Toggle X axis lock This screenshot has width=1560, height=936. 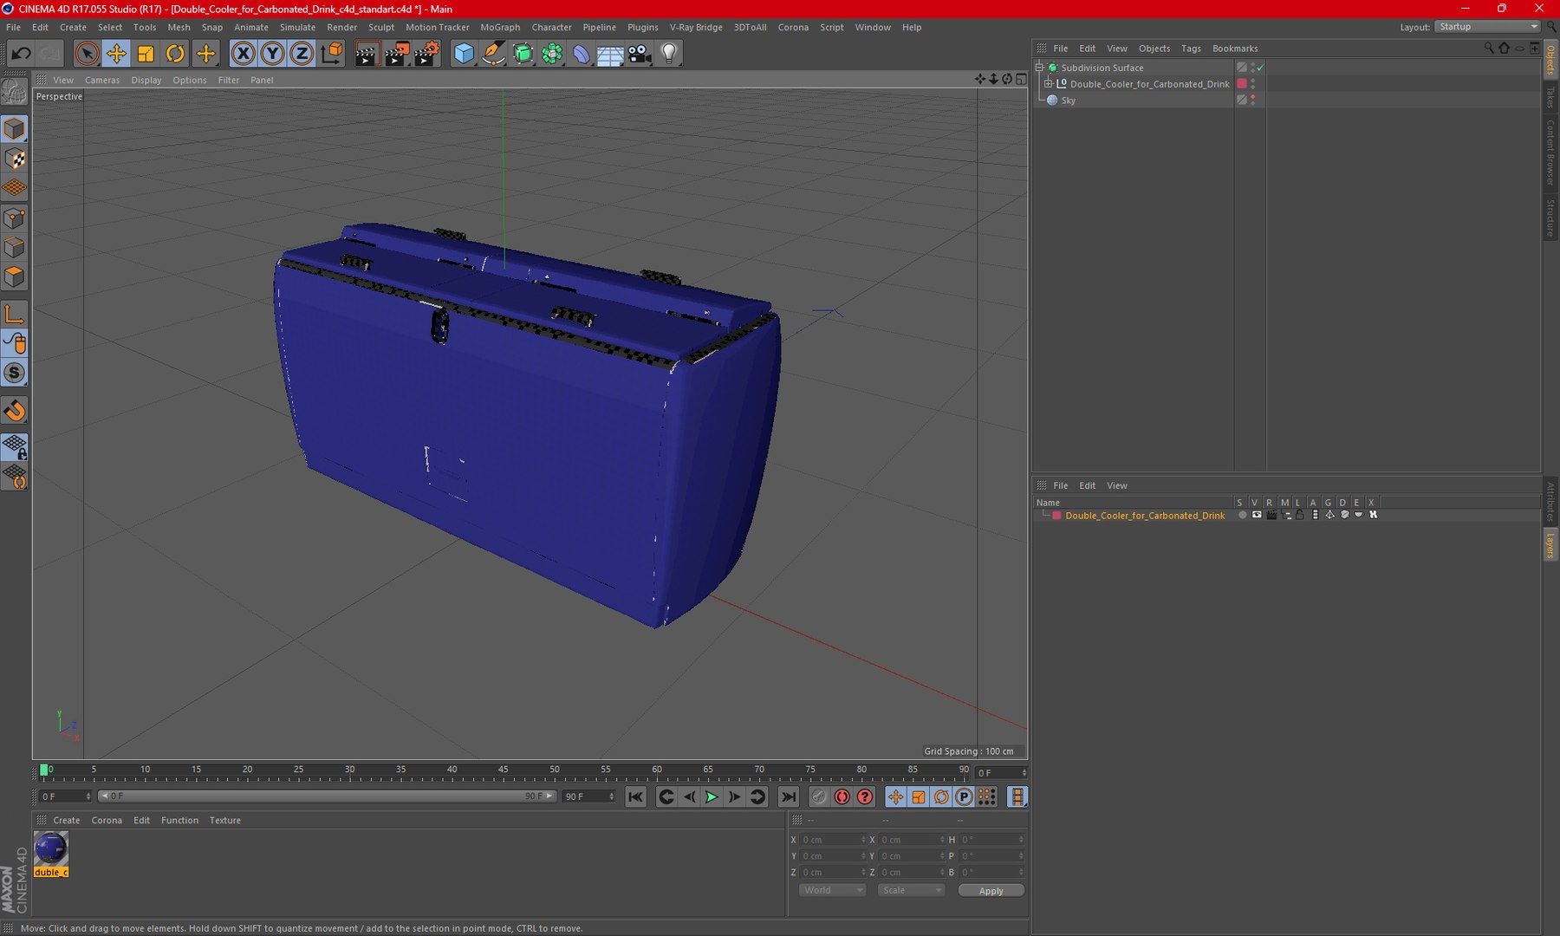tap(244, 54)
